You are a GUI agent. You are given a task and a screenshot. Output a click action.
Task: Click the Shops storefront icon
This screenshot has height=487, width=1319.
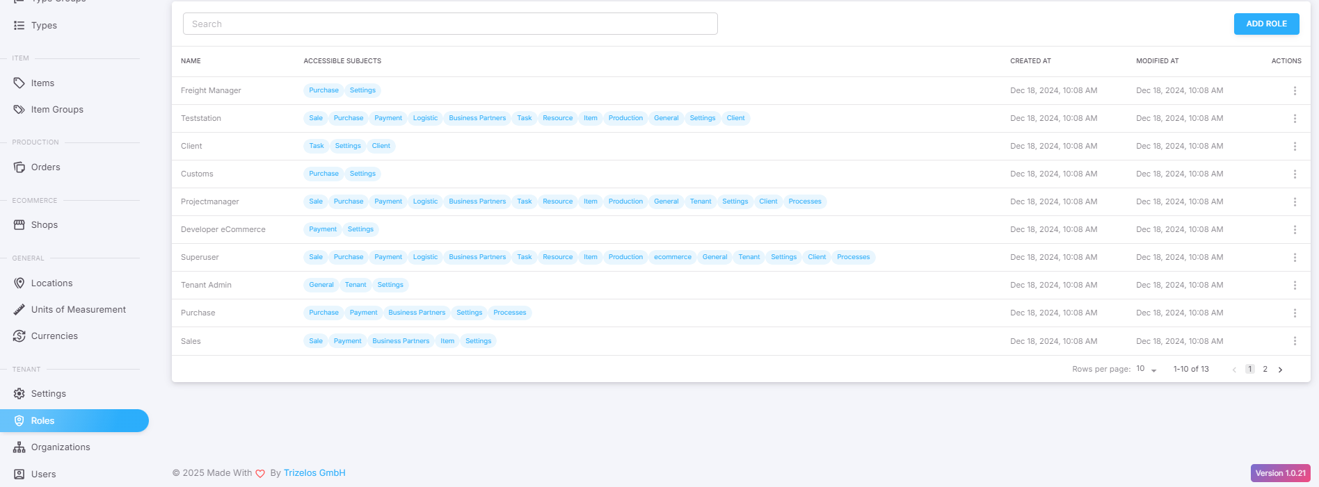tap(19, 225)
